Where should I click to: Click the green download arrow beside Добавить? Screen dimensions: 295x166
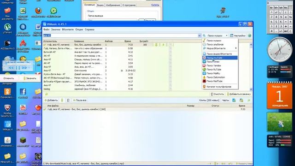(x=62, y=101)
